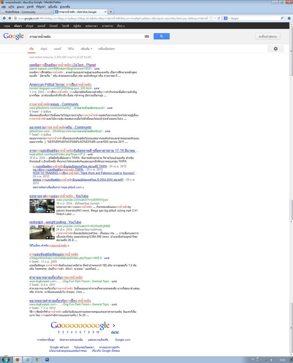Open Internet Explorer from the taskbar
293x363 pixels.
tap(27, 360)
